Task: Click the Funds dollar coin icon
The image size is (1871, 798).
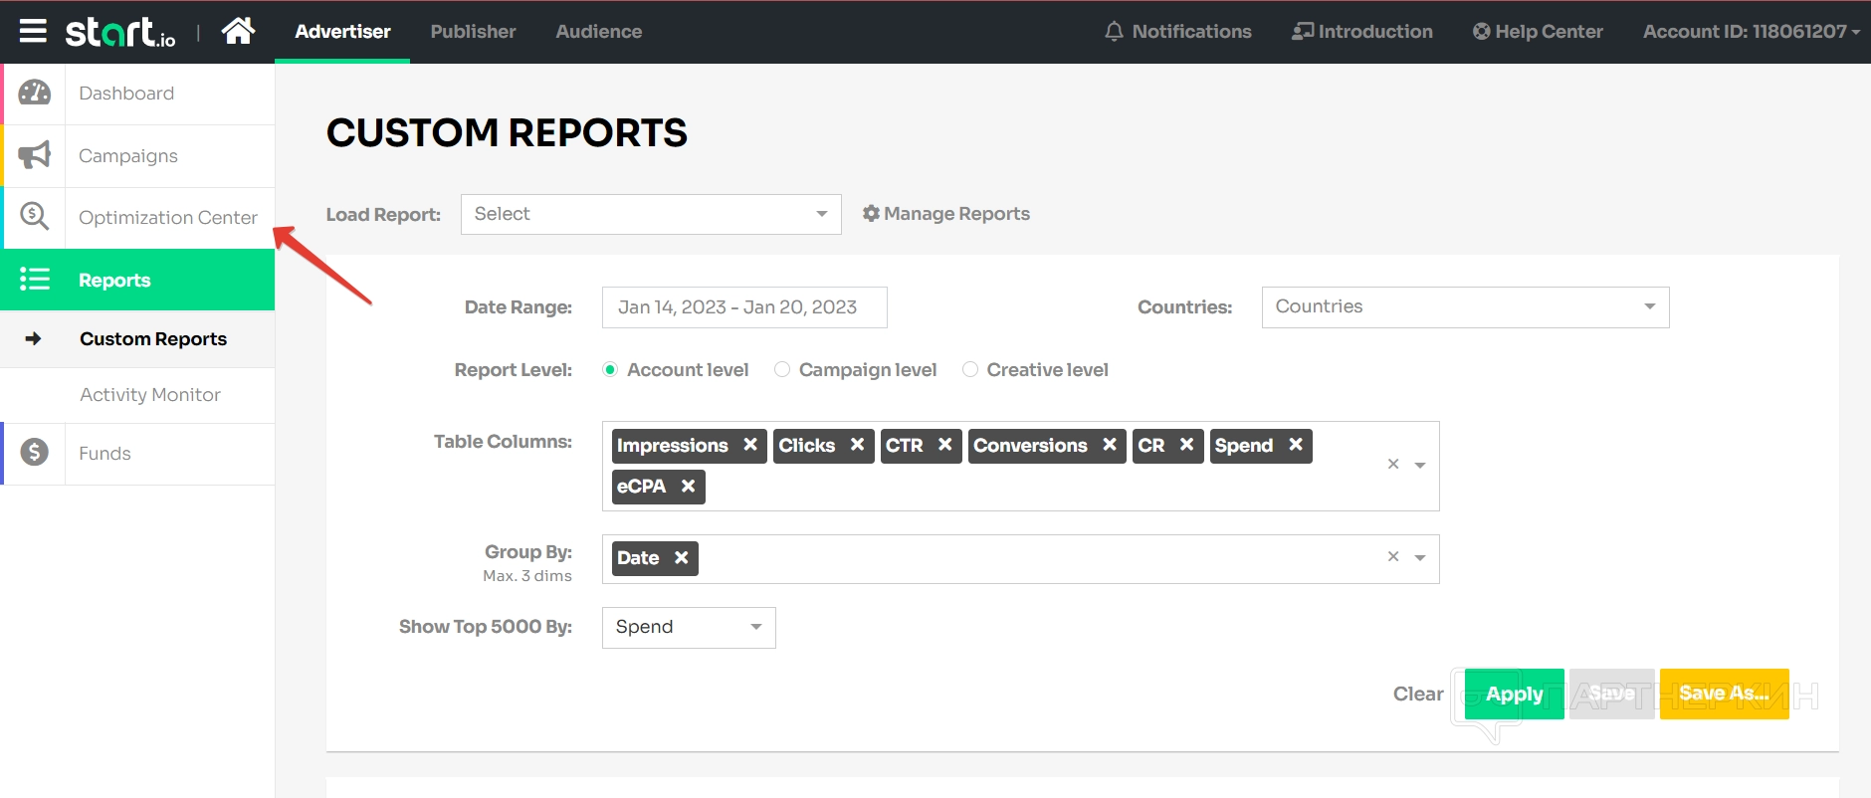Action: [35, 454]
